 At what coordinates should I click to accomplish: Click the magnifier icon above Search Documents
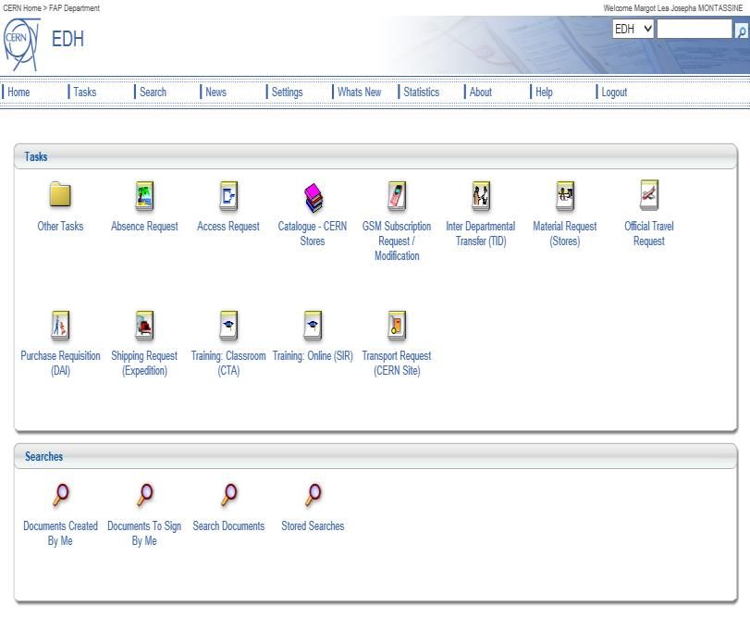(x=229, y=495)
